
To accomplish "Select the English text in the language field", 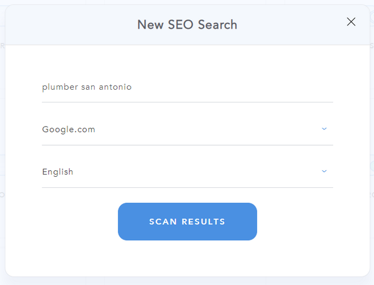I will [x=58, y=172].
